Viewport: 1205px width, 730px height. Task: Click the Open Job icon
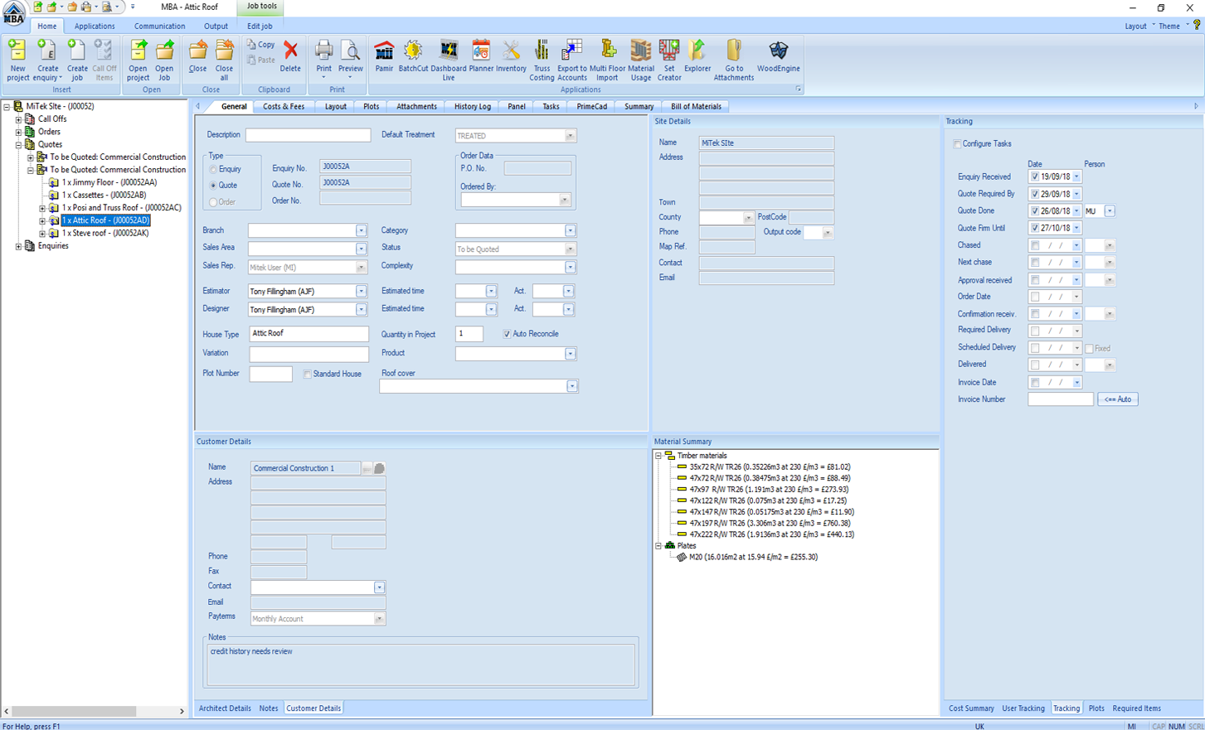click(164, 60)
